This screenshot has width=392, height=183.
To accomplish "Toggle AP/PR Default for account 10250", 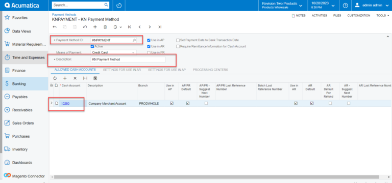I will coord(188,103).
